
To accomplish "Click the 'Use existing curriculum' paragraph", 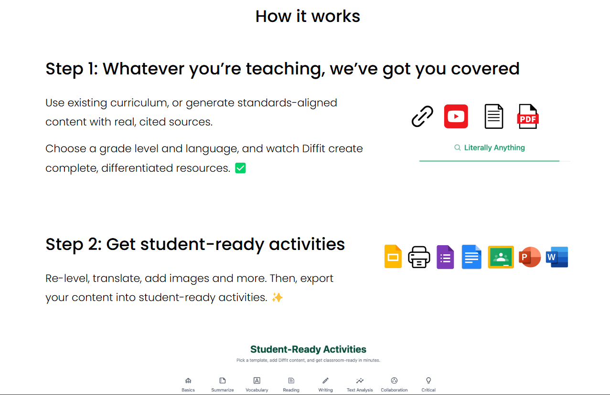I will click(x=191, y=112).
